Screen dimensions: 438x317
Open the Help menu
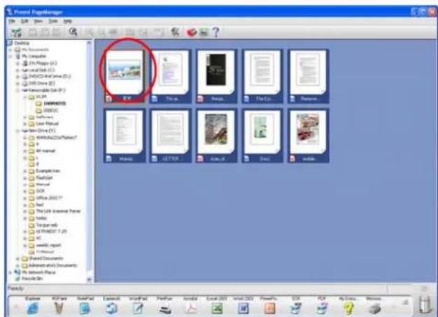tap(68, 21)
